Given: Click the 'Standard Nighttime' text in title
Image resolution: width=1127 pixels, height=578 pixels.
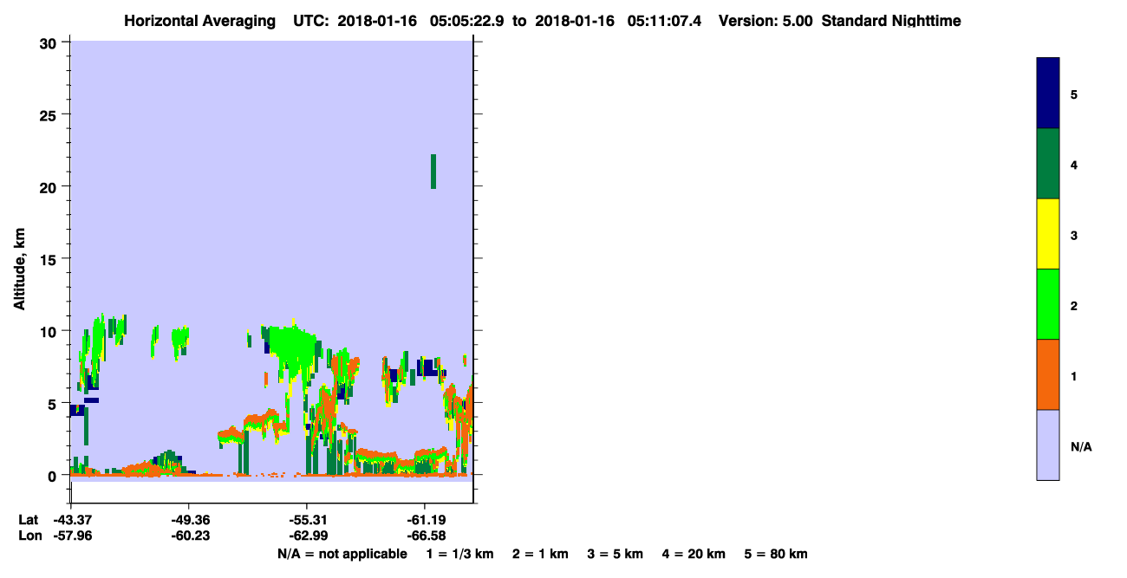Looking at the screenshot, I should coord(891,21).
